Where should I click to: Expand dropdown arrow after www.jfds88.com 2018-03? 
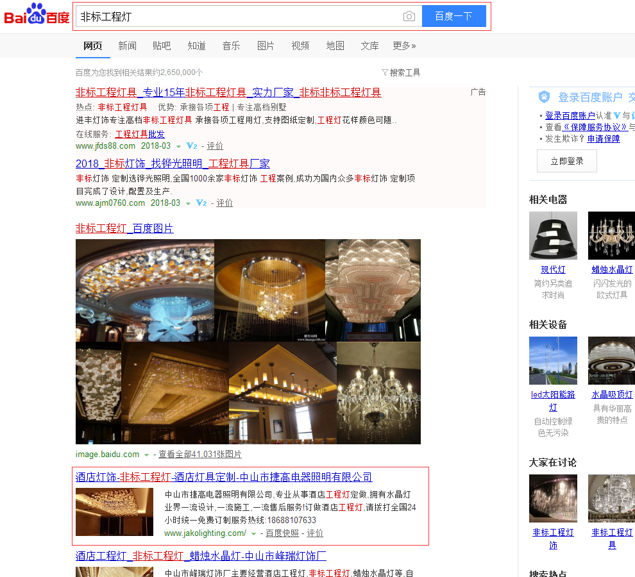click(x=179, y=147)
